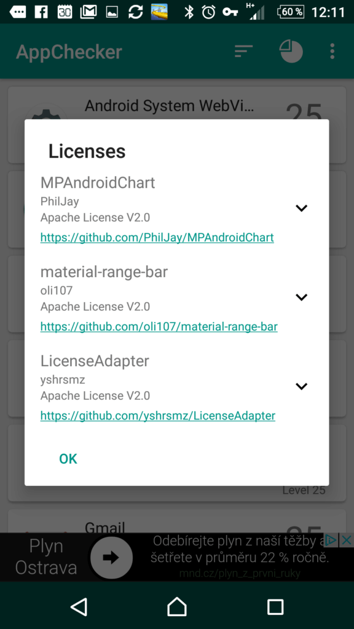Screen dimensions: 354x629
Task: Open the oli107 material-range-bar GitHub link
Action: tap(159, 327)
